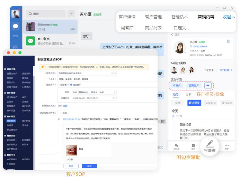240x180 pixels.
Task: Switch to 营销内容 tab
Action: pyautogui.click(x=206, y=17)
